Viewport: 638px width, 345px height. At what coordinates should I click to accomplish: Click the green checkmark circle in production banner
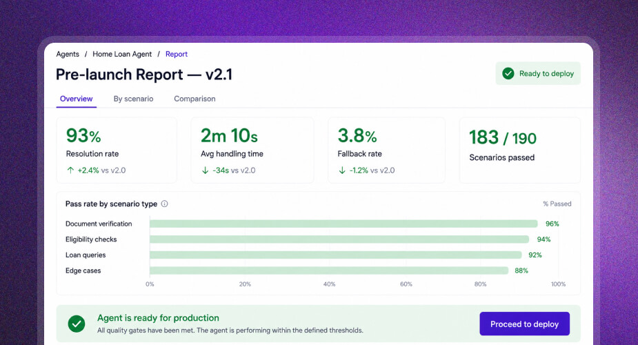(77, 324)
